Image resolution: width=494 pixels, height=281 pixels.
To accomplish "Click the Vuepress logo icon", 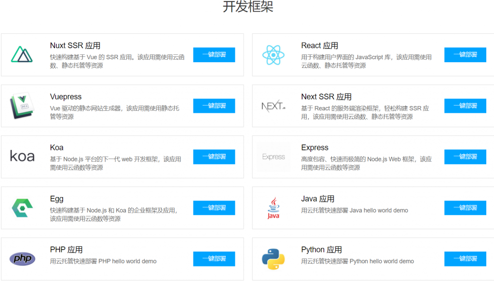I will tap(22, 106).
